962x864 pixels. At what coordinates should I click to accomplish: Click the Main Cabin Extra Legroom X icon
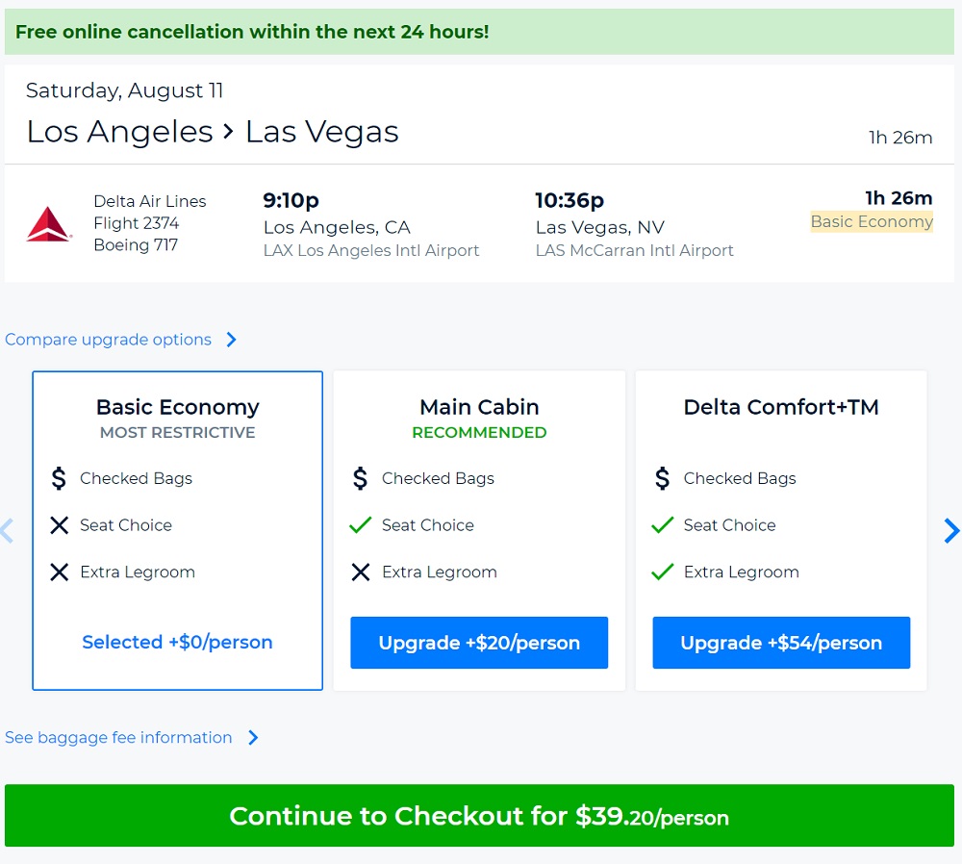pyautogui.click(x=361, y=572)
